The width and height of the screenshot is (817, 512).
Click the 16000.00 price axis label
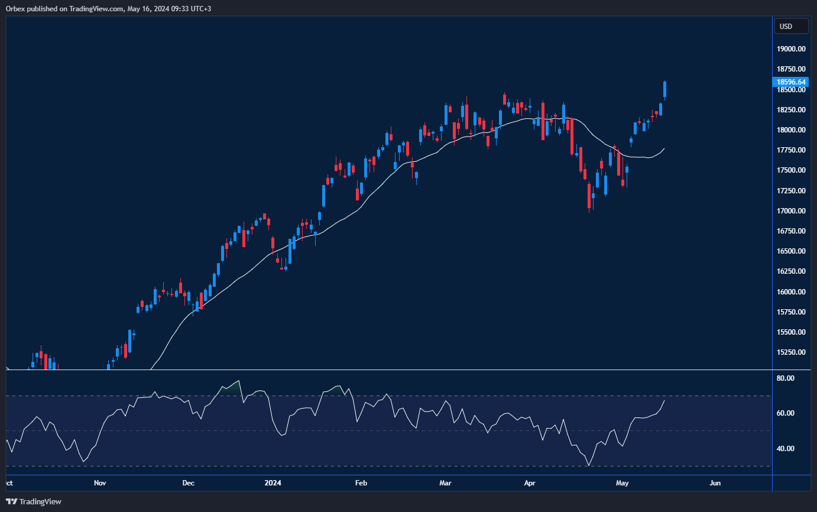click(792, 292)
